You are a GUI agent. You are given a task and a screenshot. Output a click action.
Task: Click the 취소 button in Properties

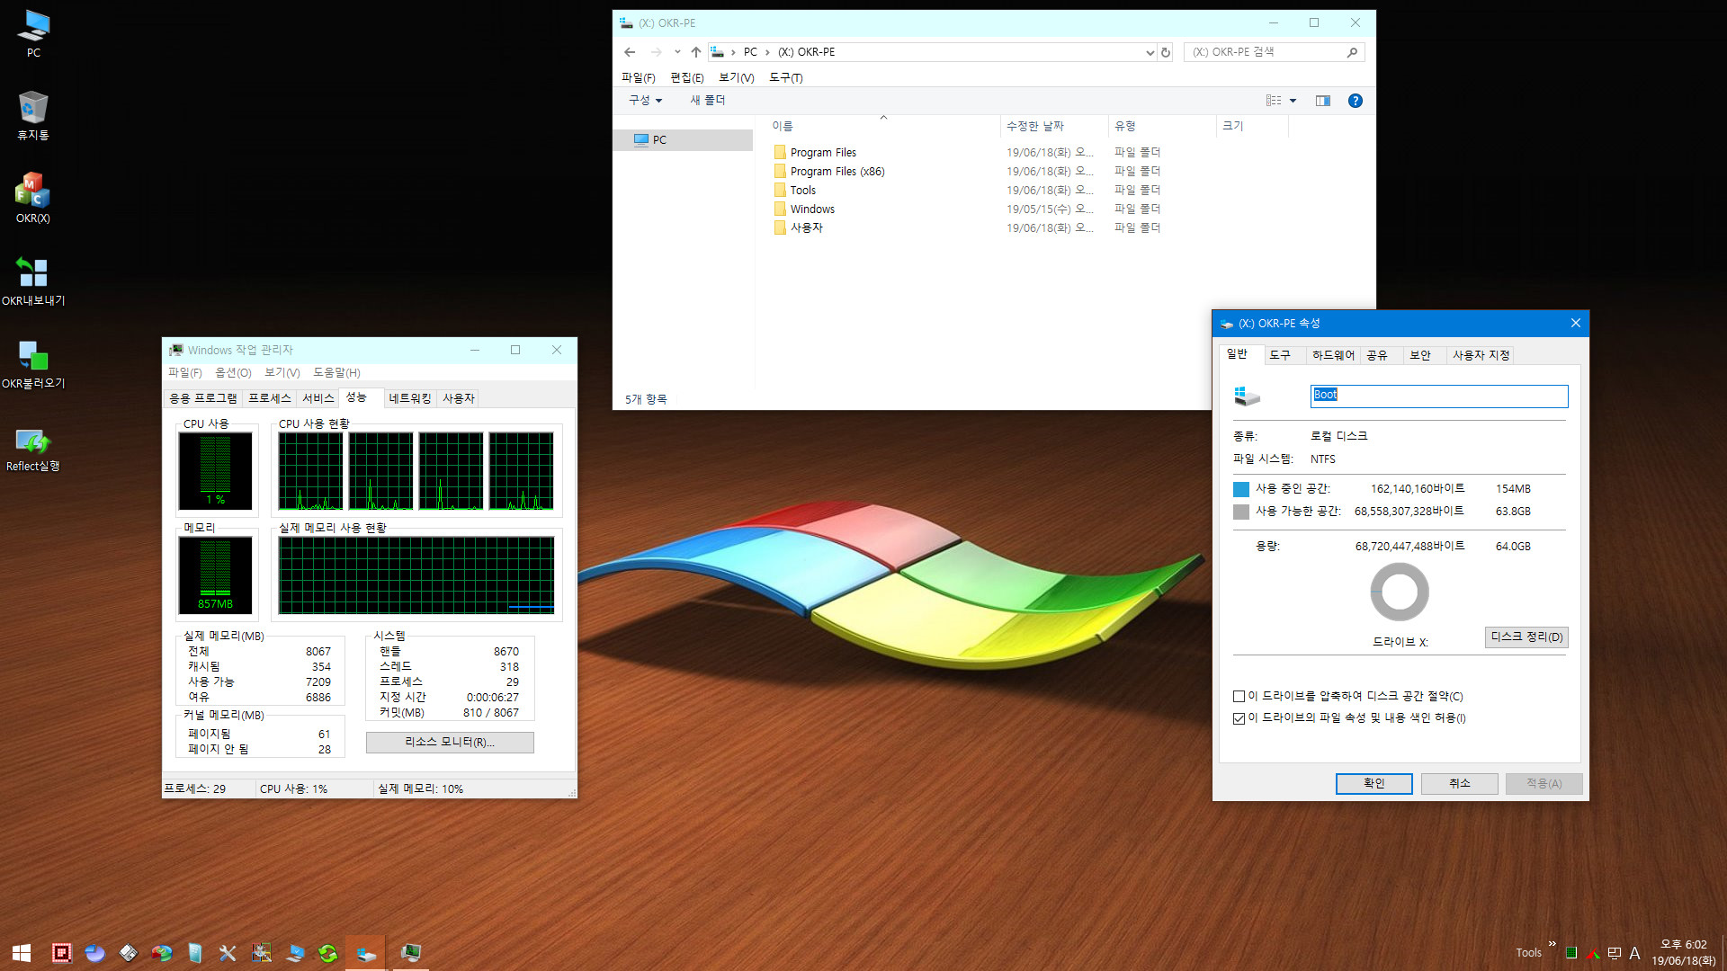[x=1460, y=784]
